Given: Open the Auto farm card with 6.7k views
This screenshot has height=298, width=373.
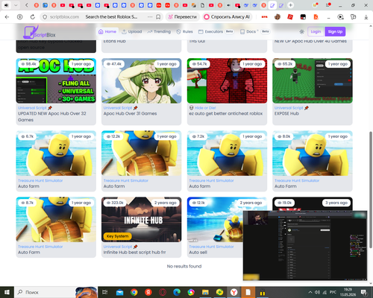Looking at the screenshot, I should 56,161.
